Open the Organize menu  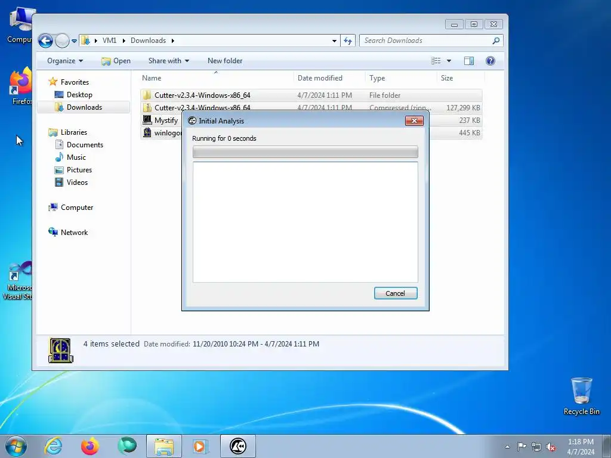coord(65,61)
